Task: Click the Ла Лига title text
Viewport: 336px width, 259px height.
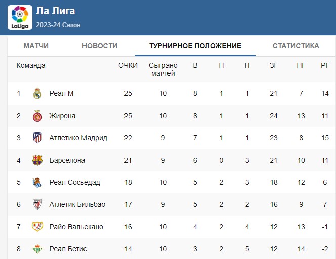Action: 56,11
